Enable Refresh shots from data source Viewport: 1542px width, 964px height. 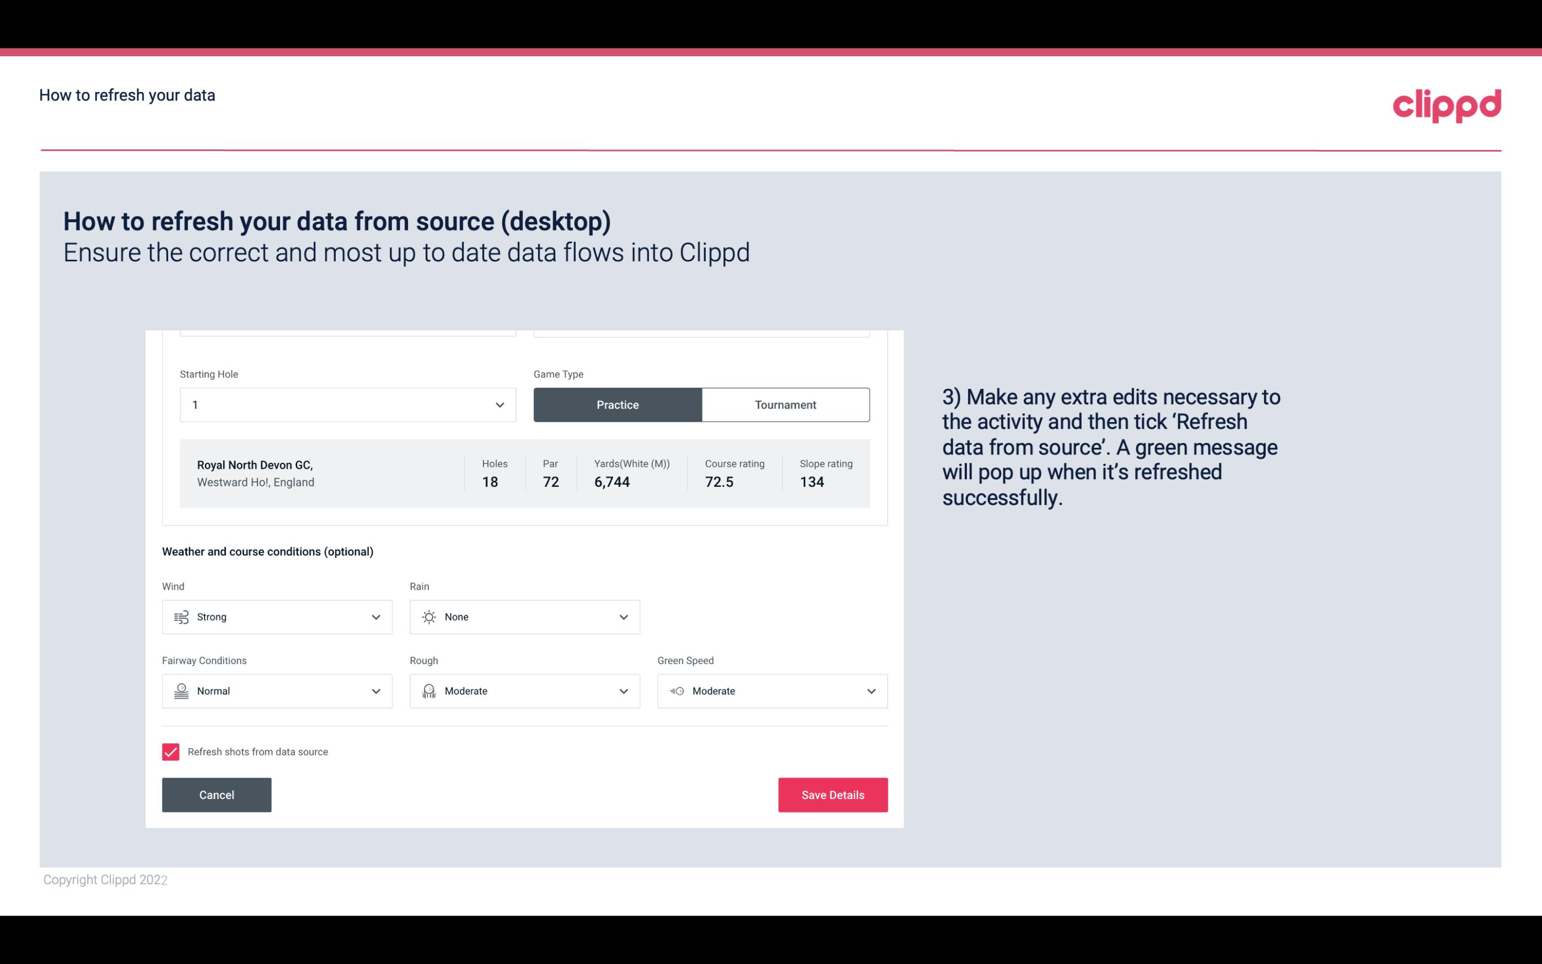(x=170, y=751)
